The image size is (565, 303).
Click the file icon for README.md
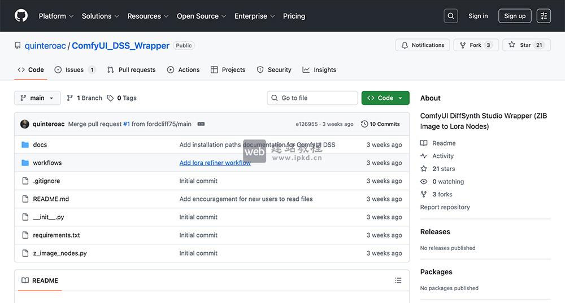click(25, 199)
